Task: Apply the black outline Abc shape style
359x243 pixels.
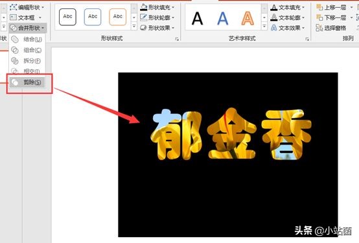Action: click(67, 17)
